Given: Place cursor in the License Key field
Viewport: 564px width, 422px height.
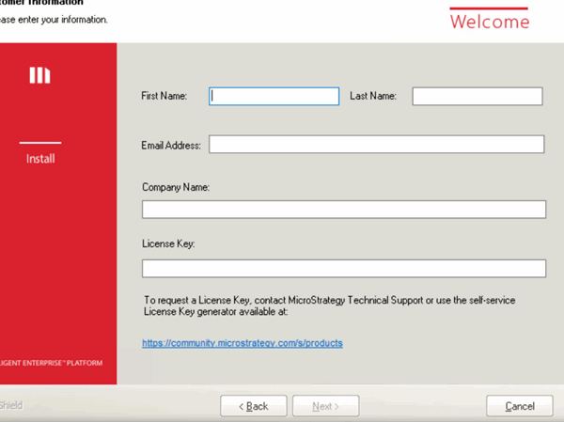Looking at the screenshot, I should pyautogui.click(x=343, y=269).
